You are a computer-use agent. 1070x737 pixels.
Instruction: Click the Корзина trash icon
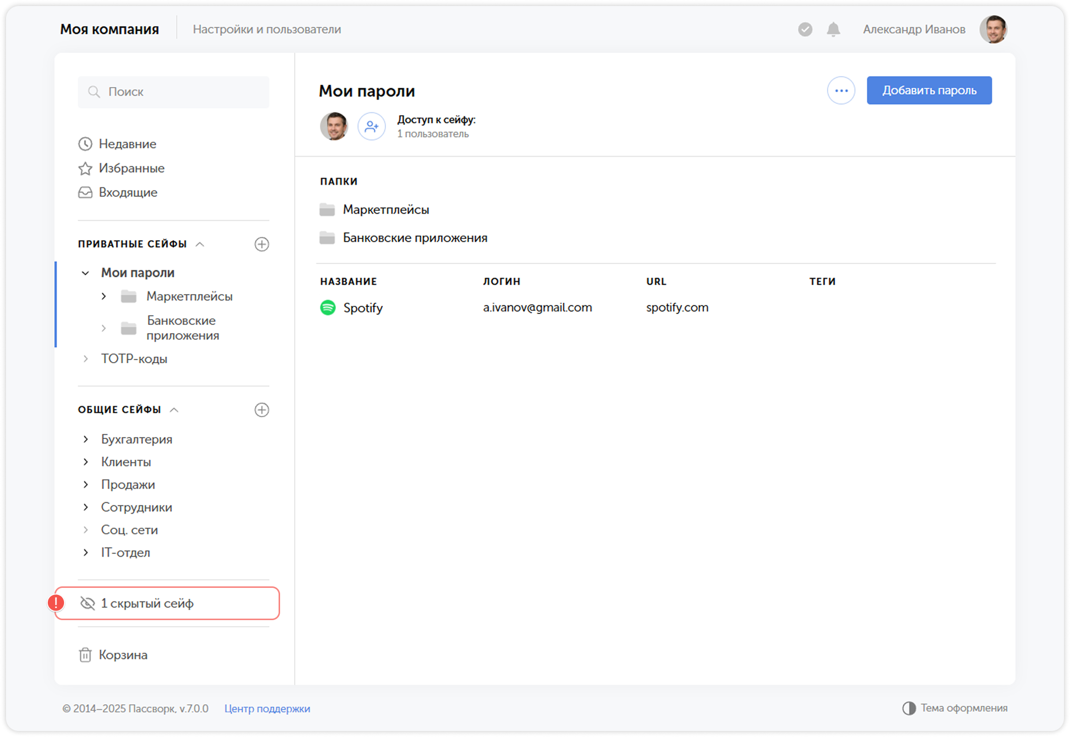(x=85, y=655)
